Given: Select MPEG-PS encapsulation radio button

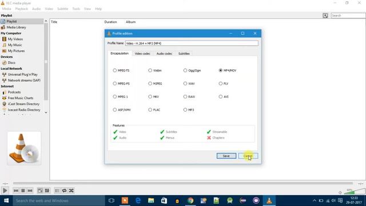Looking at the screenshot, I should 114,84.
